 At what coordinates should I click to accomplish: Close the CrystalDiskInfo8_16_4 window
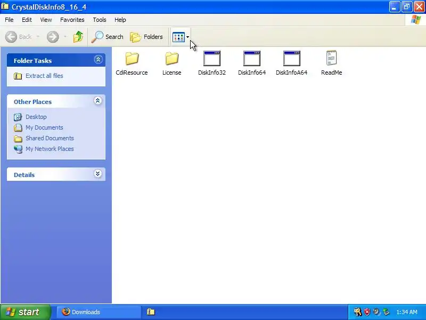[419, 7]
